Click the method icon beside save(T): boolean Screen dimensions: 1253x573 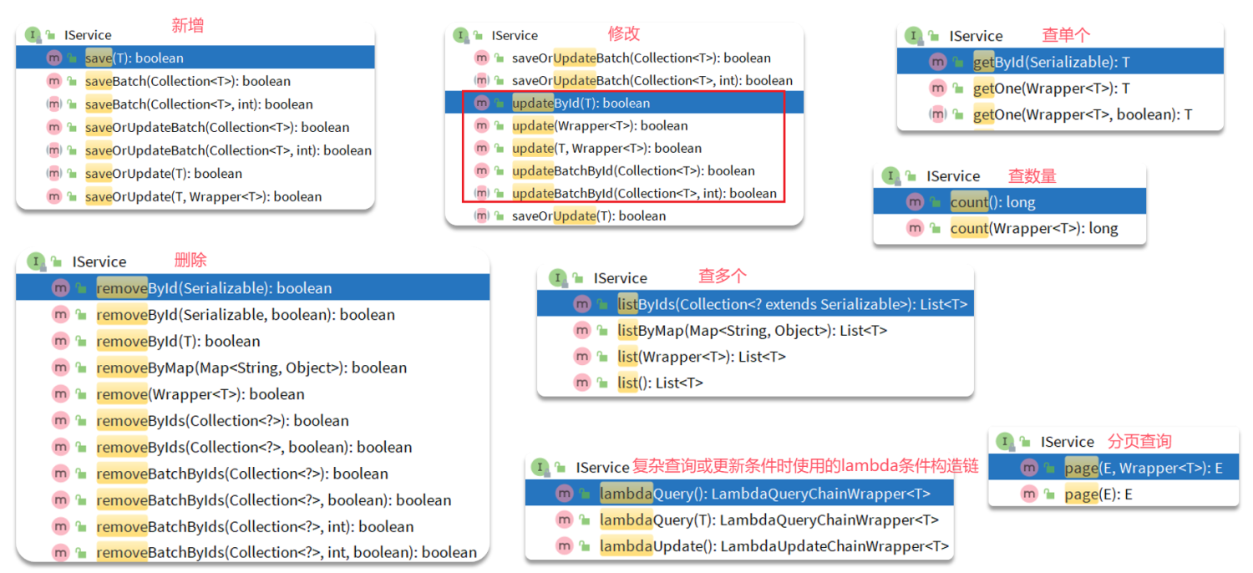coord(55,58)
